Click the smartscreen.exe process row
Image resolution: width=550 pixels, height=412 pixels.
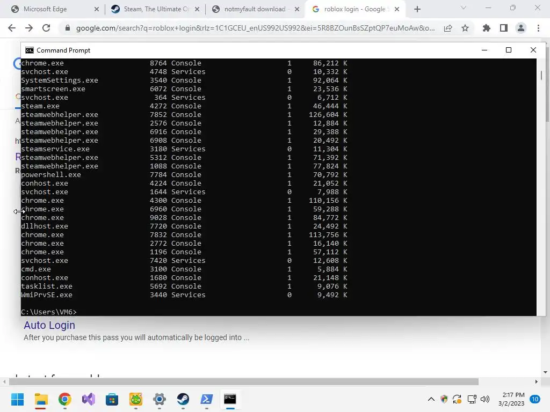184,89
